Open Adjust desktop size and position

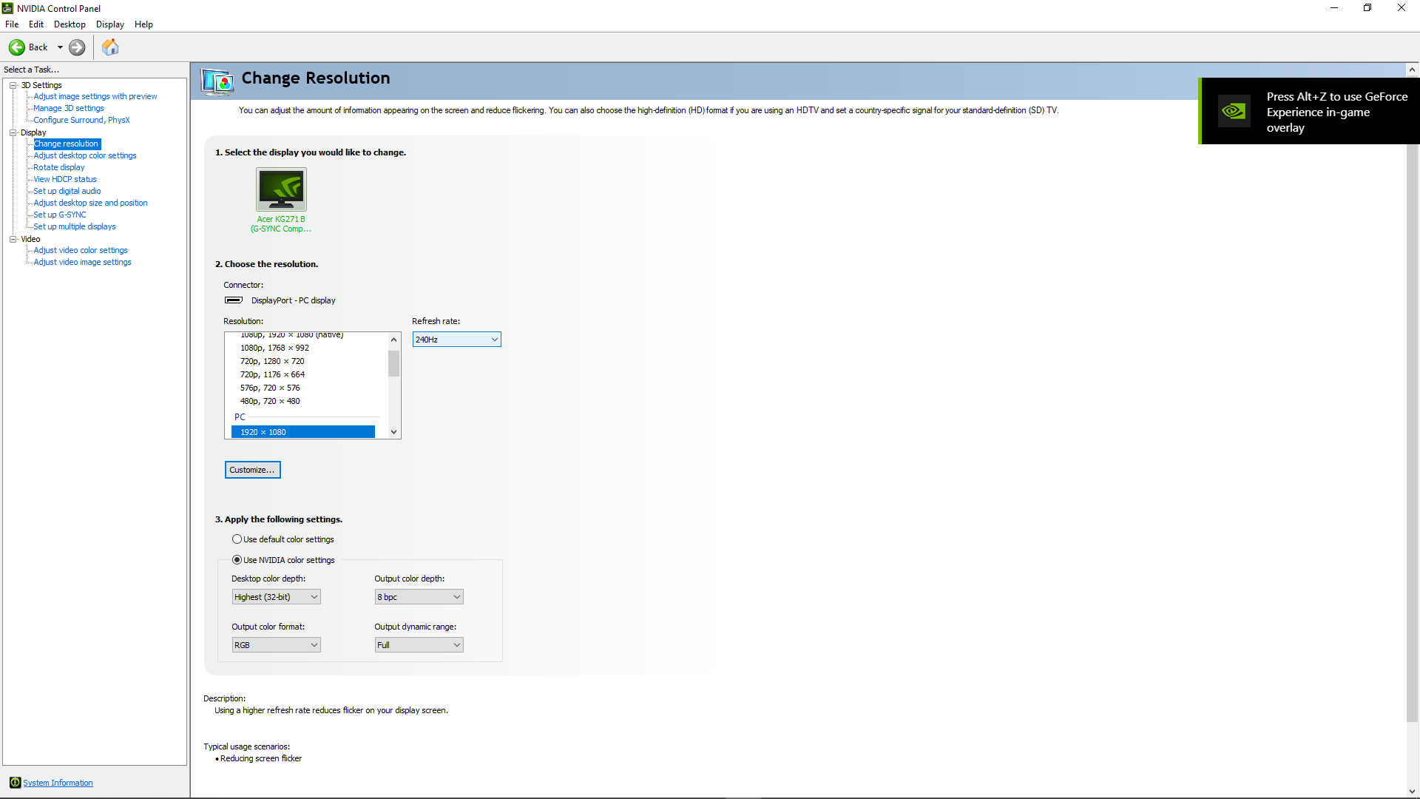coord(90,203)
